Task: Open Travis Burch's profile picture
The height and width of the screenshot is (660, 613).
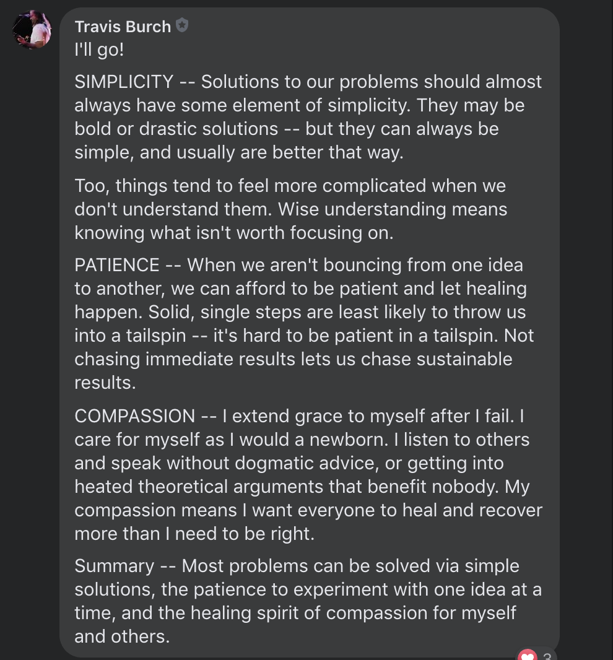Action: tap(32, 30)
